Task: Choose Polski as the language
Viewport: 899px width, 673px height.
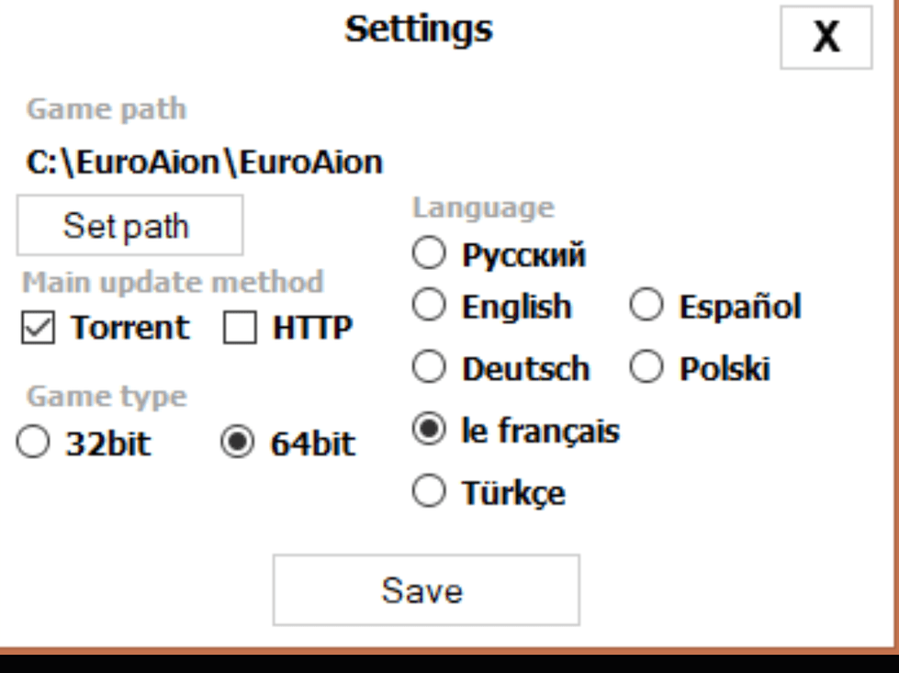Action: 646,369
